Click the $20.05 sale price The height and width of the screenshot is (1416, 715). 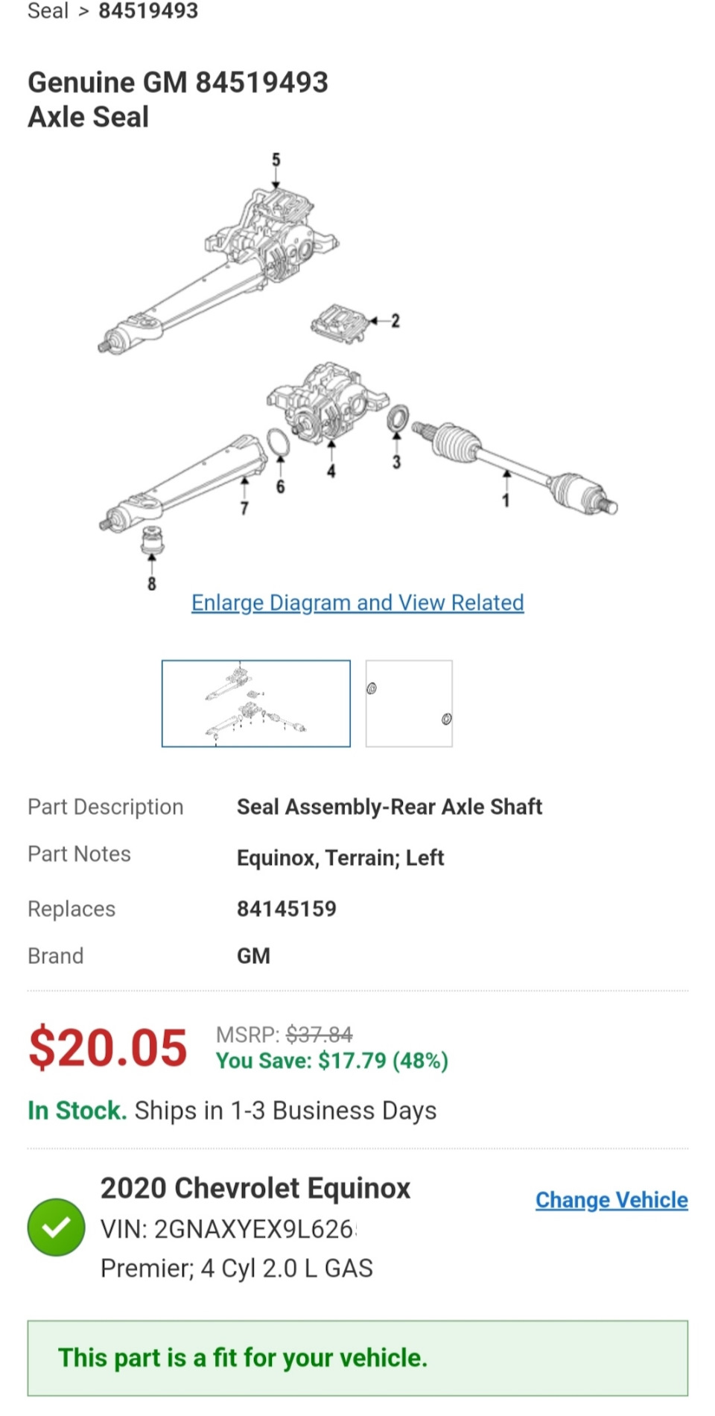(x=108, y=1048)
